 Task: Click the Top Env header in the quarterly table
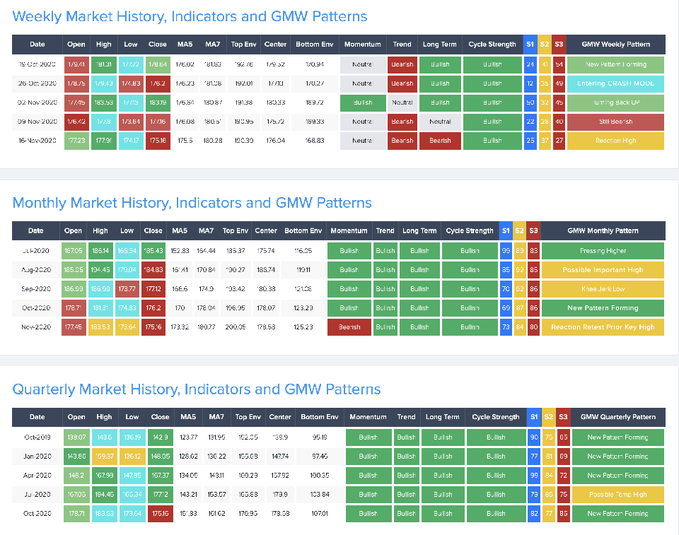click(x=248, y=417)
